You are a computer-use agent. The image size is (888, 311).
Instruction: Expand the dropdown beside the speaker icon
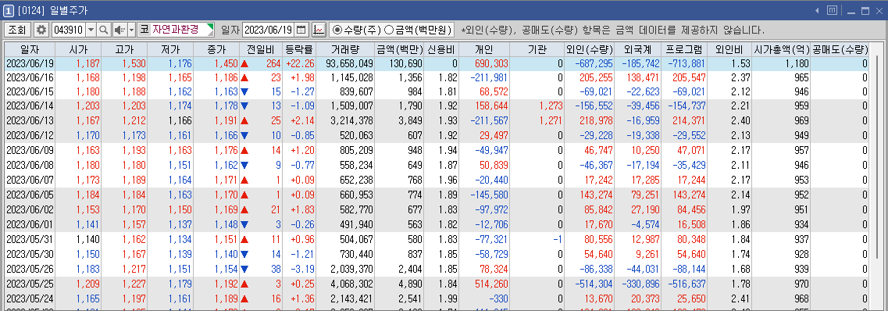click(132, 30)
